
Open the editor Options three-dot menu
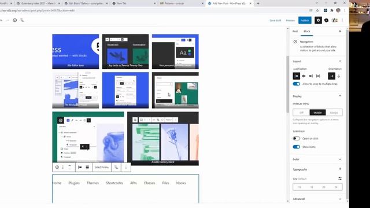[x=342, y=20]
